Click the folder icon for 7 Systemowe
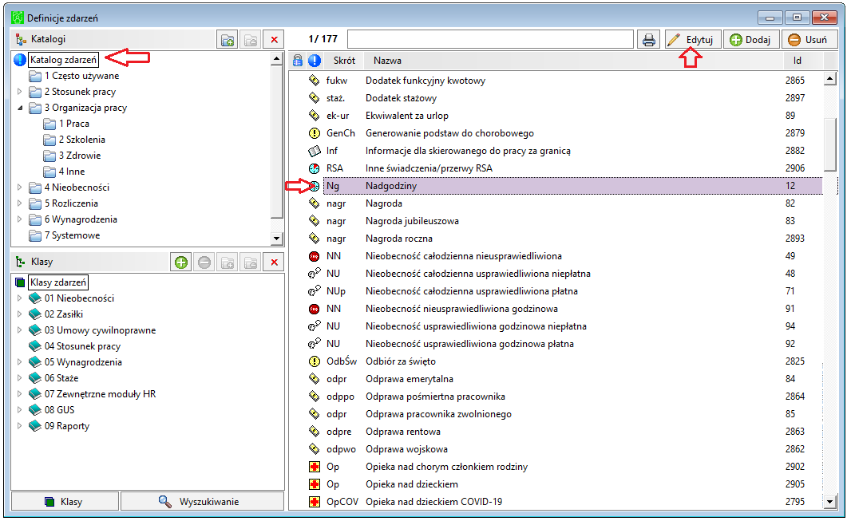Image resolution: width=847 pixels, height=521 pixels. 35,236
